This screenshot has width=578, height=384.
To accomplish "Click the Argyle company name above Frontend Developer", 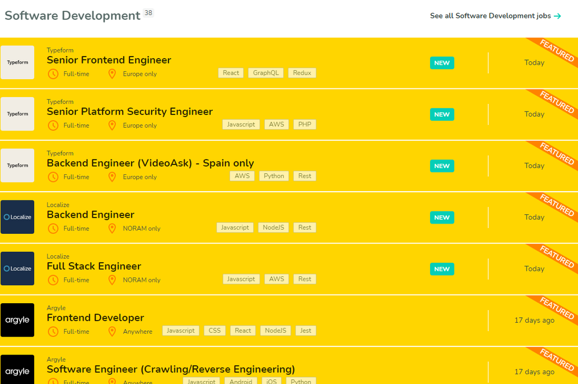I will click(x=56, y=308).
